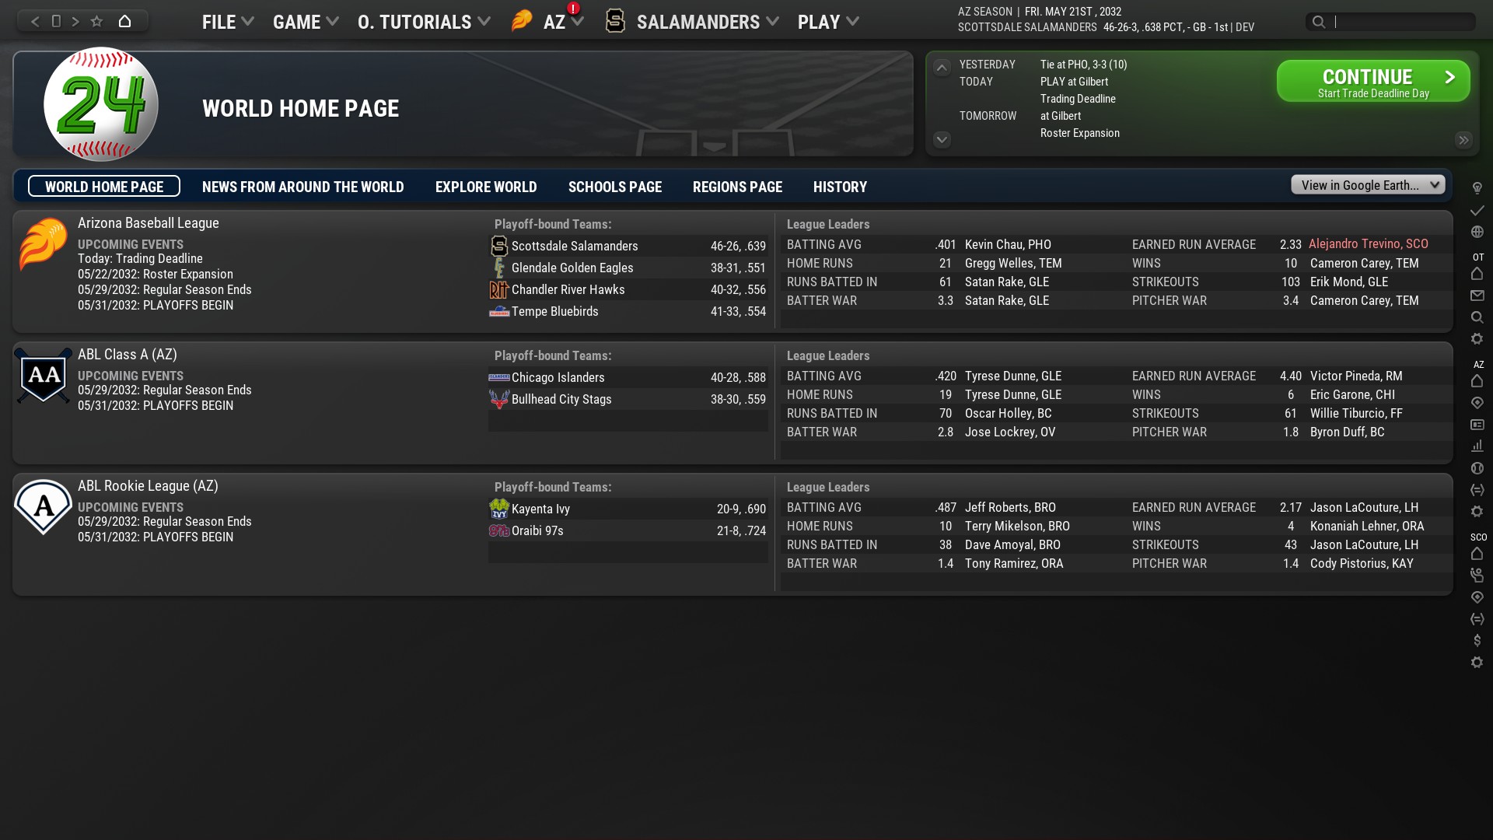Click the Chandler River Hawks team icon
This screenshot has width=1493, height=840.
[x=499, y=289]
